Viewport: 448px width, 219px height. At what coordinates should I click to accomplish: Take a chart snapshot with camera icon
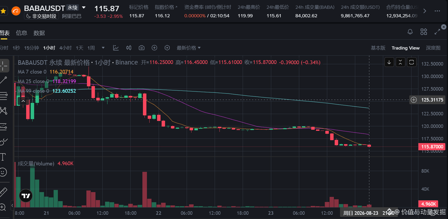[142, 48]
